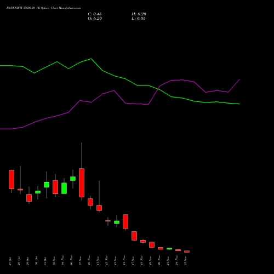
Task: Click the BANKNIFTY PE Options chart title
Action: [x=43, y=8]
